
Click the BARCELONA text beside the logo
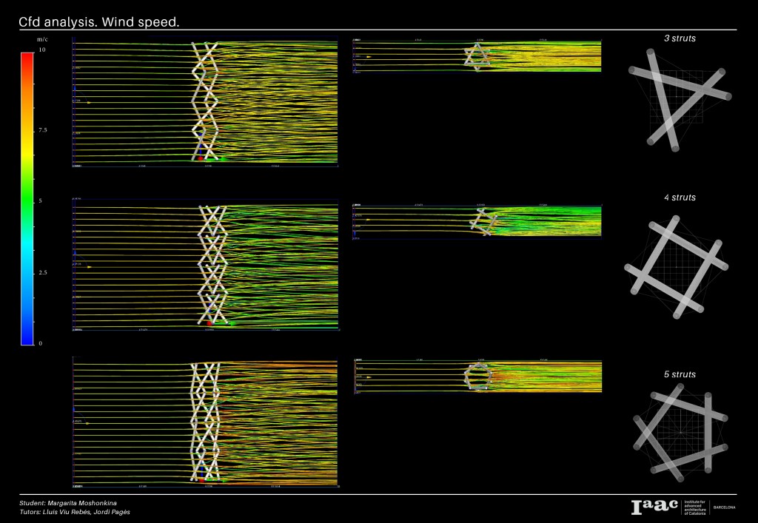[x=724, y=507]
